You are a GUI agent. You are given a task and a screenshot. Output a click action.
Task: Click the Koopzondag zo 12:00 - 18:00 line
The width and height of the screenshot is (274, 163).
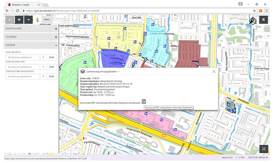pyautogui.click(x=97, y=95)
